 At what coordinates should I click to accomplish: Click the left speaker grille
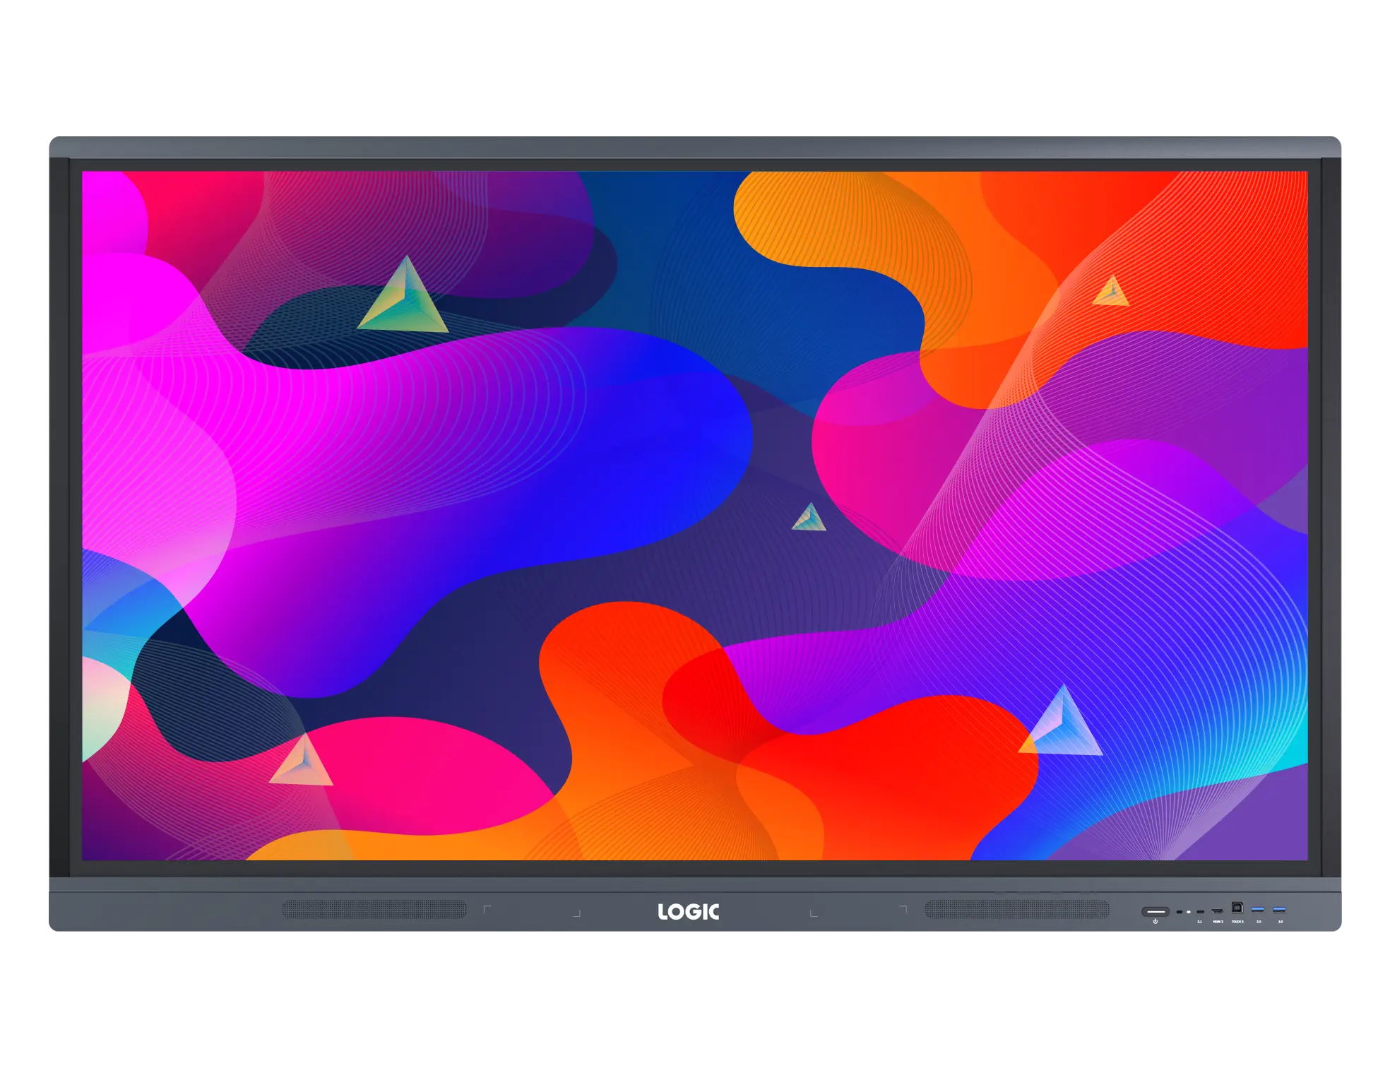point(374,909)
